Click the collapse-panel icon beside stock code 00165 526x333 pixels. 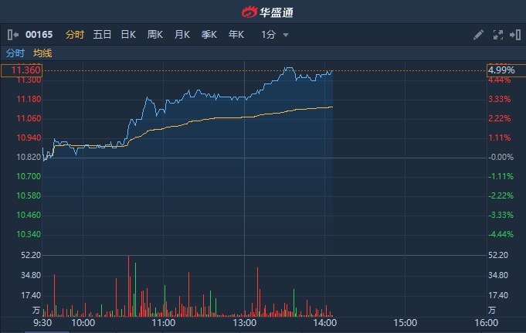[x=12, y=35]
